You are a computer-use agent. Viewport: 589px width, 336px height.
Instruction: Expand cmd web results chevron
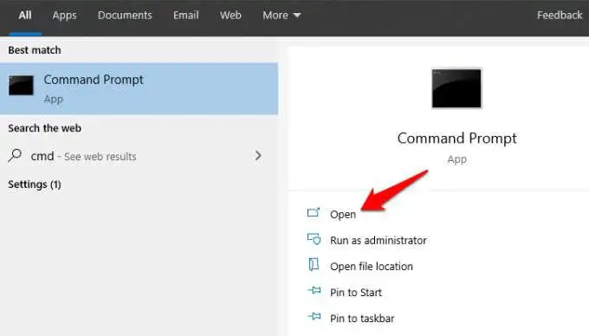258,155
